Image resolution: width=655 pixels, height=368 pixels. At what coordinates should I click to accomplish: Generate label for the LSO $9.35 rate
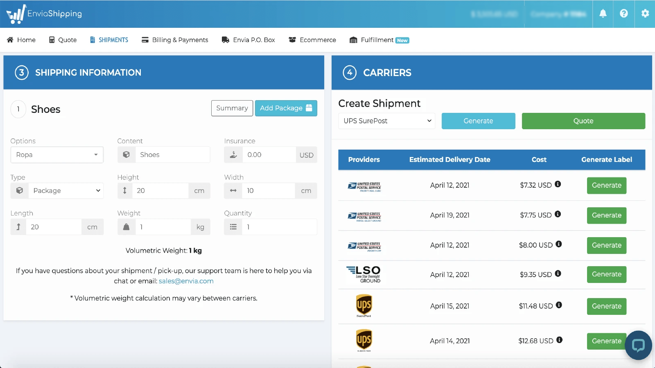point(607,274)
